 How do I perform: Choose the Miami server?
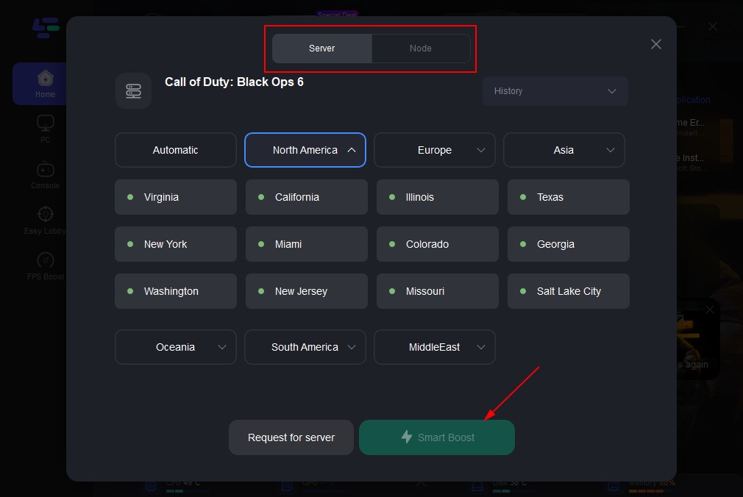(x=307, y=244)
